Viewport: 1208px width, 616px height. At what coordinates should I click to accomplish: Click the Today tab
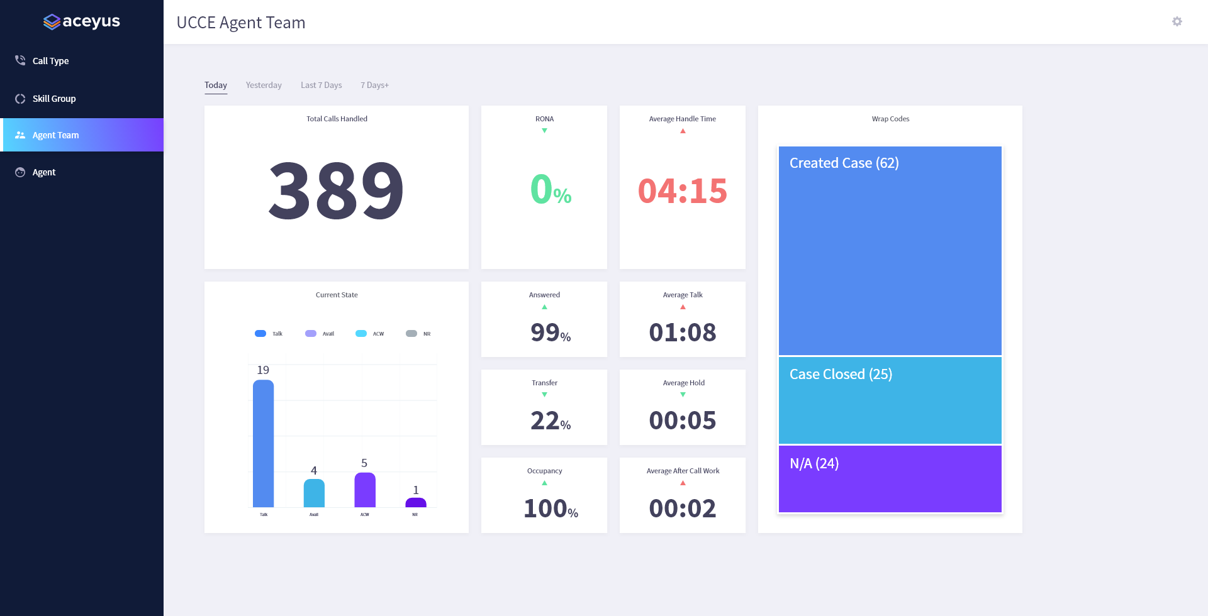[x=216, y=85]
